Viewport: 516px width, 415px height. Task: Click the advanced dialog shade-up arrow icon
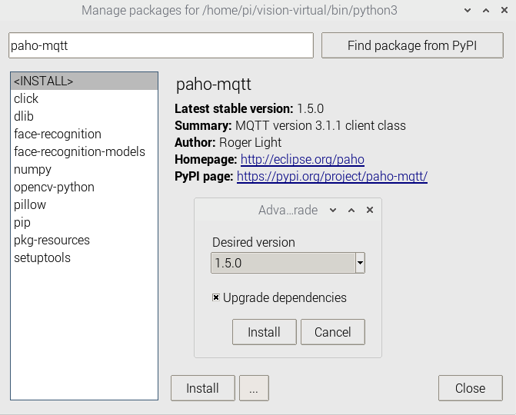pos(351,210)
